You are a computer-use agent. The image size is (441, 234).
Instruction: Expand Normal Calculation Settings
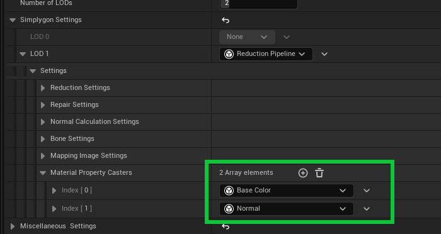43,122
